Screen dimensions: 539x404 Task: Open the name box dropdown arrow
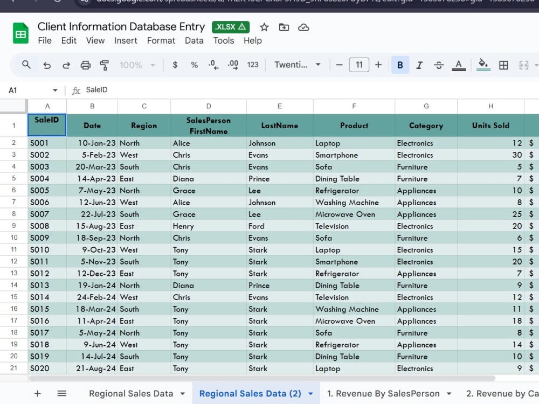pyautogui.click(x=55, y=90)
